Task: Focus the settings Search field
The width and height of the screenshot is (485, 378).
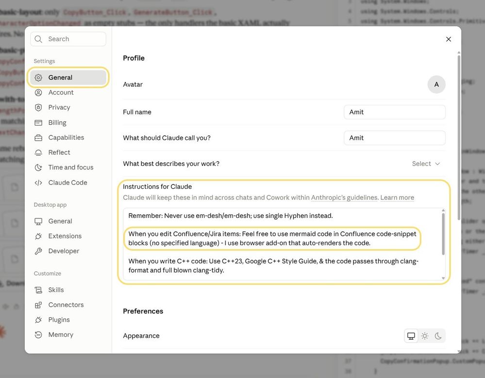Action: (68, 39)
